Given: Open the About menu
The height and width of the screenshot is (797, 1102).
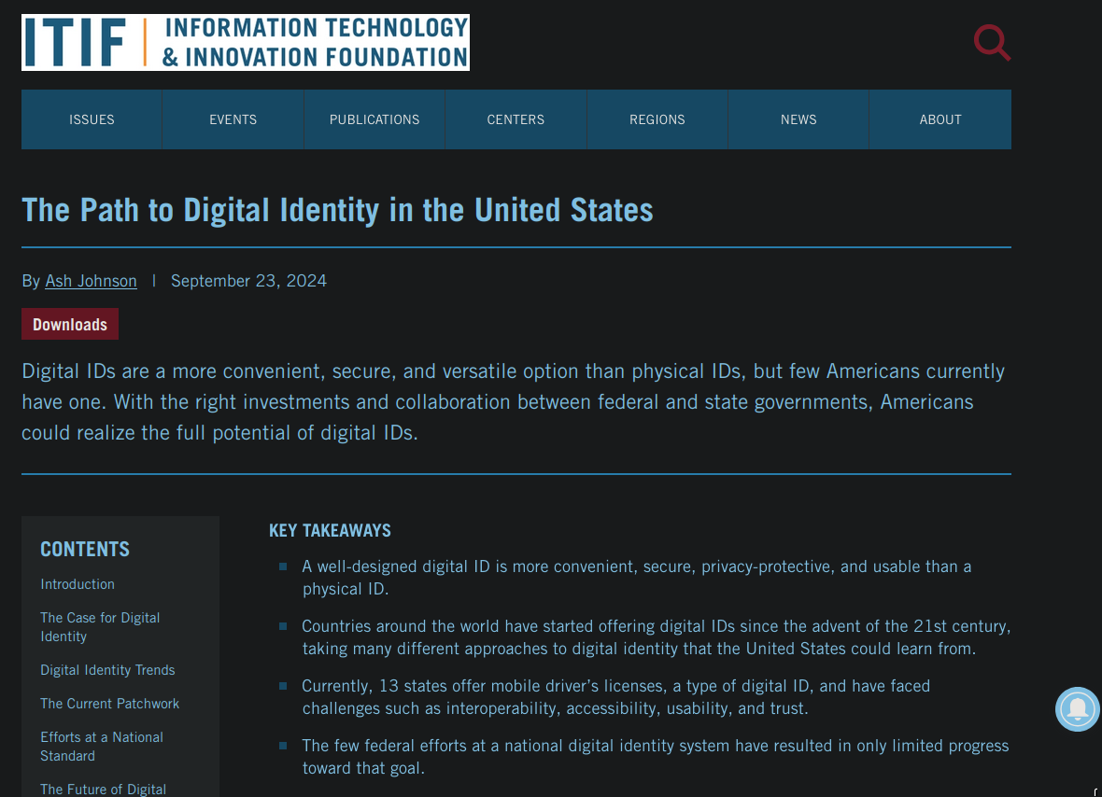Looking at the screenshot, I should pos(940,119).
